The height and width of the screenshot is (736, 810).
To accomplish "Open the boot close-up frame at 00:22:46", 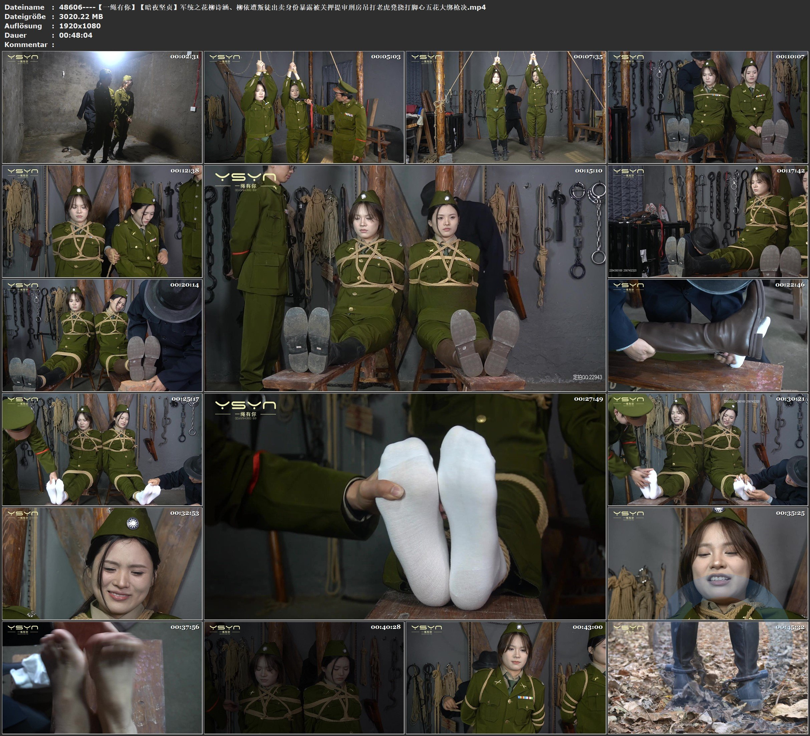I will (708, 335).
